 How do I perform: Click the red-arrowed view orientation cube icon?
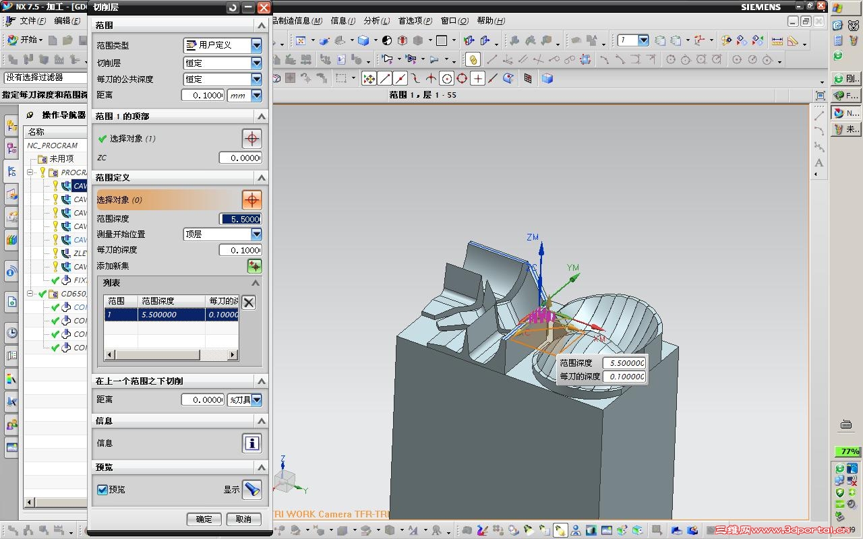(403, 40)
